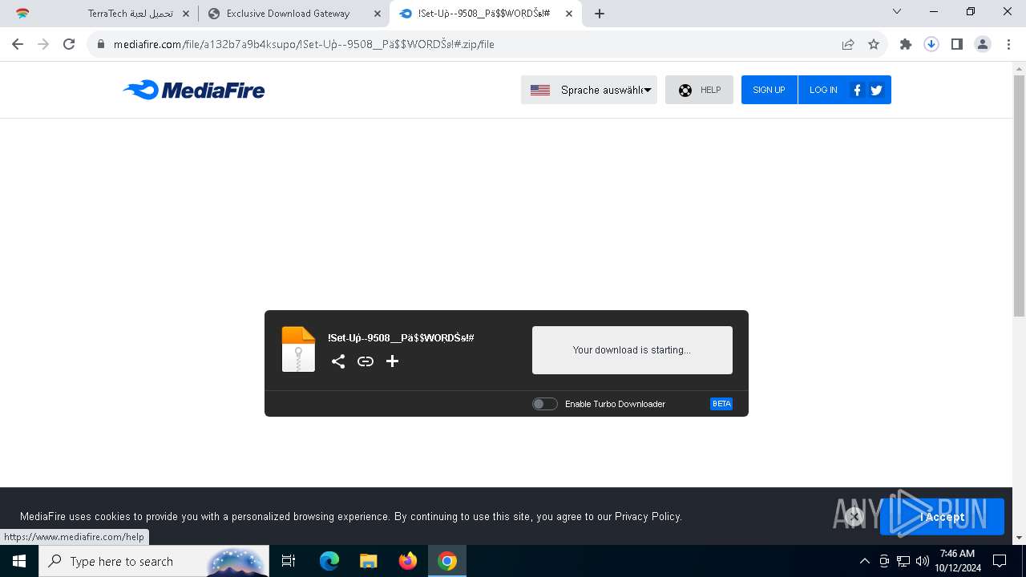Image resolution: width=1026 pixels, height=577 pixels.
Task: Close the Exclusive Download Gateway tab
Action: tap(378, 14)
